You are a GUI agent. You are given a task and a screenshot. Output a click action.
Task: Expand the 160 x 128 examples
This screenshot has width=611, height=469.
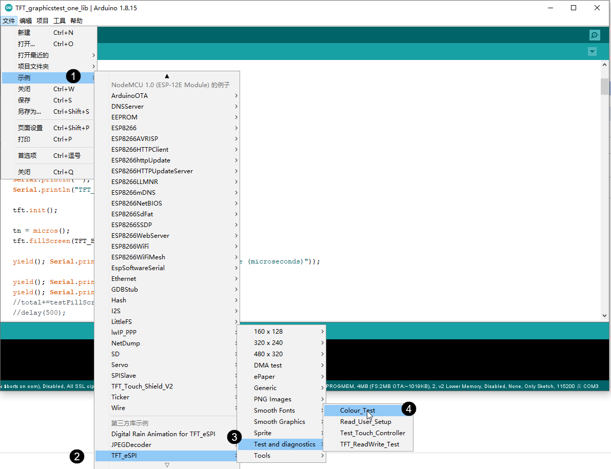pyautogui.click(x=281, y=332)
